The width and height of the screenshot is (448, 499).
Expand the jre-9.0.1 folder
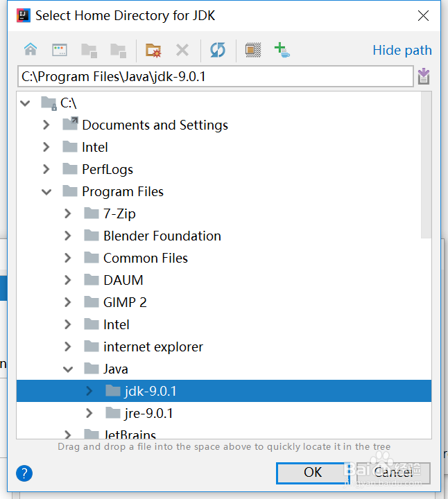click(89, 413)
